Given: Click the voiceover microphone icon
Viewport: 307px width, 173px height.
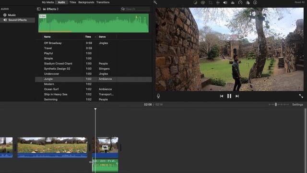Looking at the screenshot, I should click(158, 96).
